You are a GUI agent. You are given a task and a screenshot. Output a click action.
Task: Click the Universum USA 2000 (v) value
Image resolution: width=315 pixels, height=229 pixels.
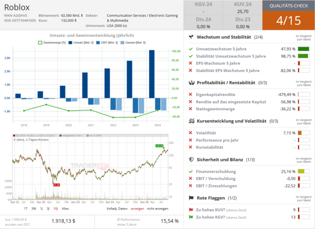point(117,26)
